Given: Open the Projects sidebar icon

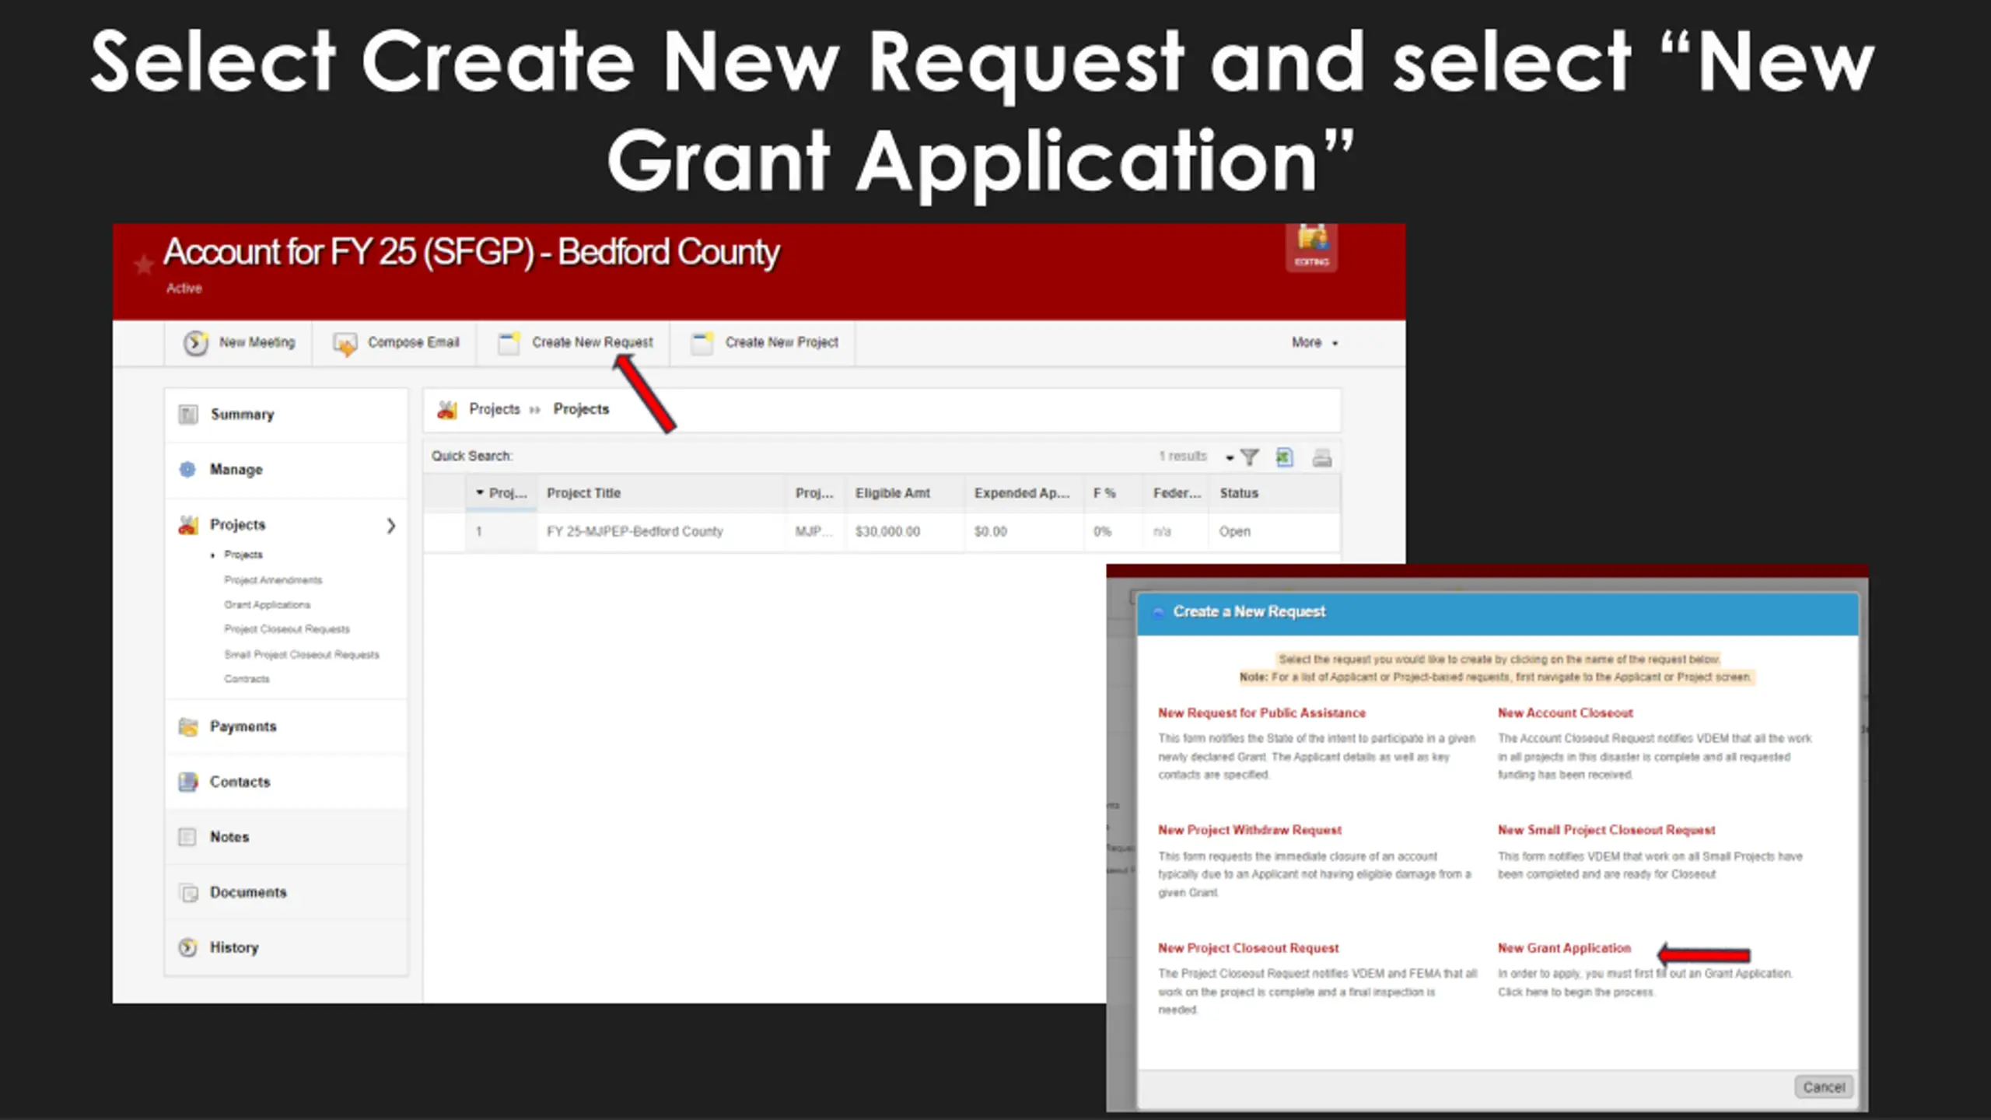Looking at the screenshot, I should pyautogui.click(x=188, y=525).
